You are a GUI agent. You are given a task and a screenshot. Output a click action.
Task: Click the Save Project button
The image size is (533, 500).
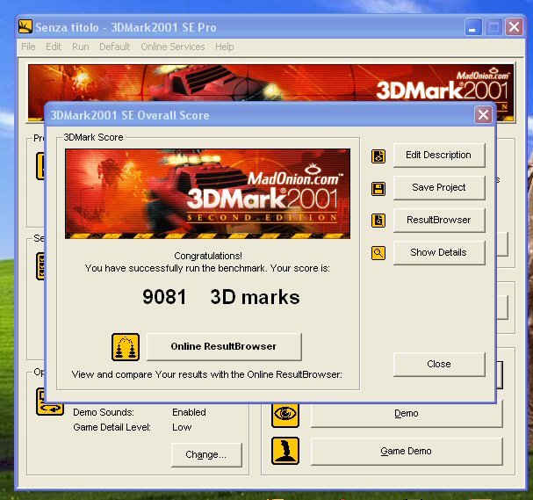439,187
